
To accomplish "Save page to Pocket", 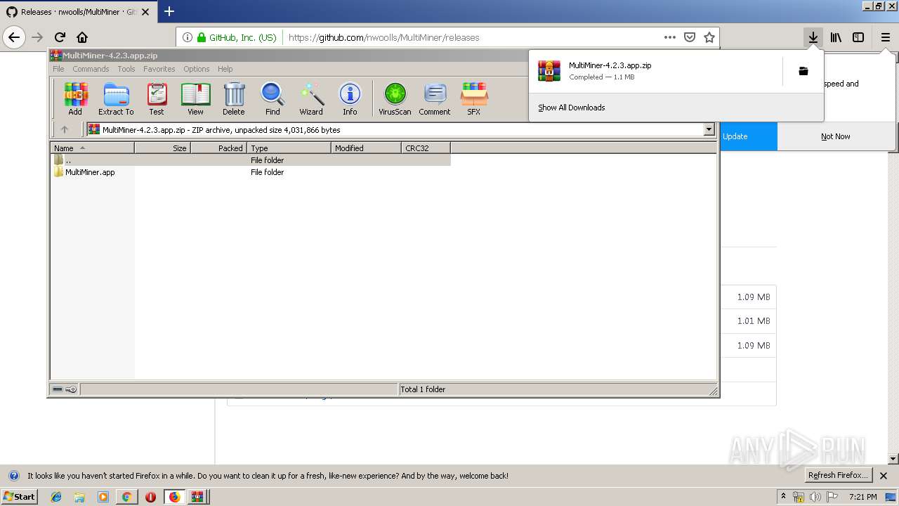I will tap(690, 37).
